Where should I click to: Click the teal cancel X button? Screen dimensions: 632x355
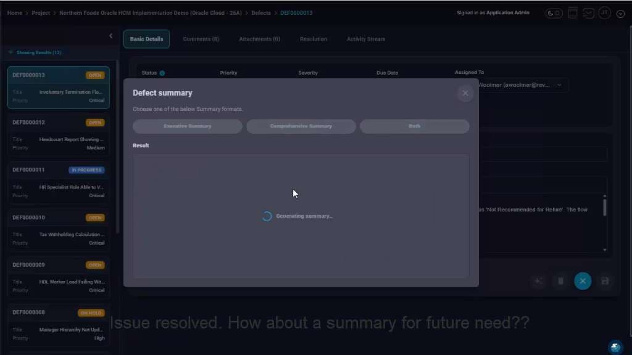[583, 281]
